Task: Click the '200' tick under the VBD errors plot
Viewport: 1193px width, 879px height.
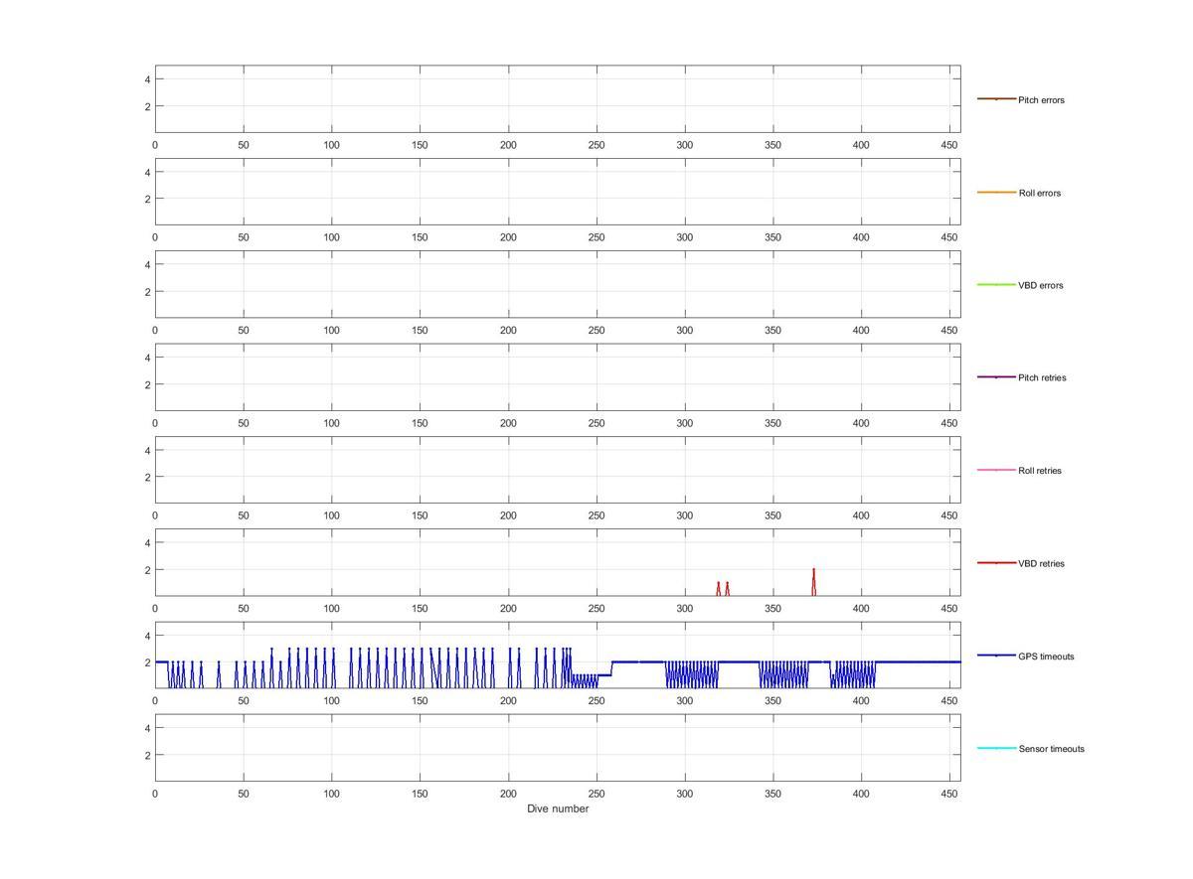Action: click(x=508, y=331)
